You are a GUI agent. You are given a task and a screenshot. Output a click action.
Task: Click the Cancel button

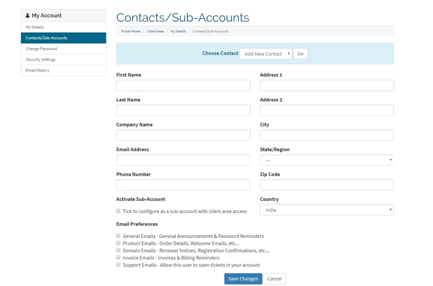(274, 279)
